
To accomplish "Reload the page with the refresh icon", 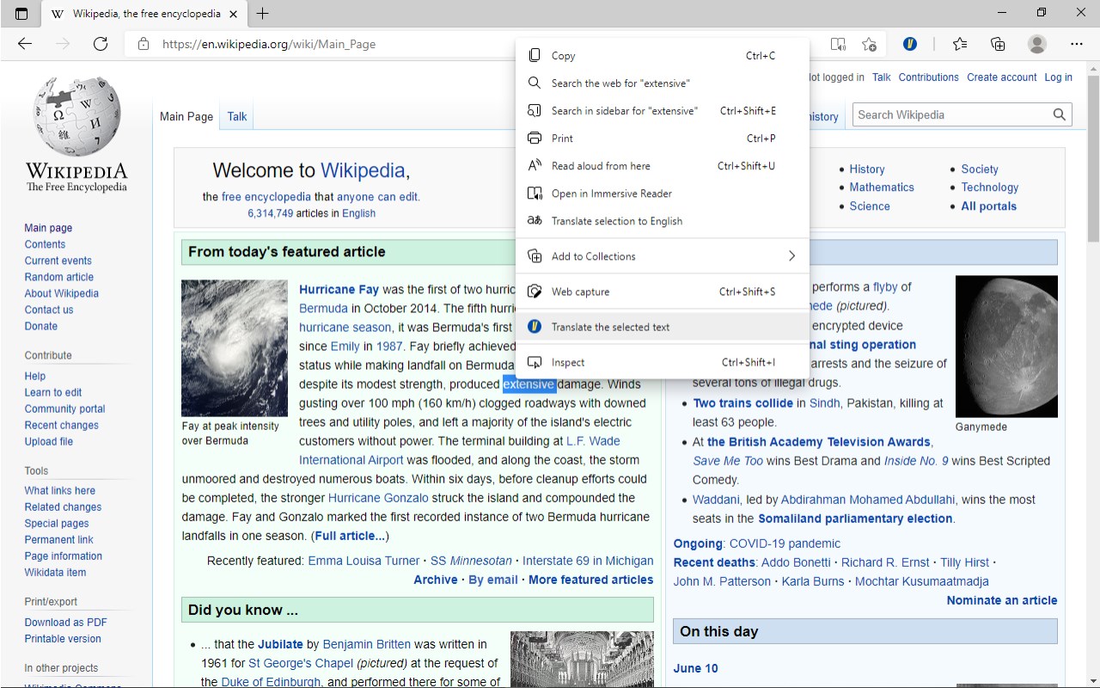I will (101, 44).
